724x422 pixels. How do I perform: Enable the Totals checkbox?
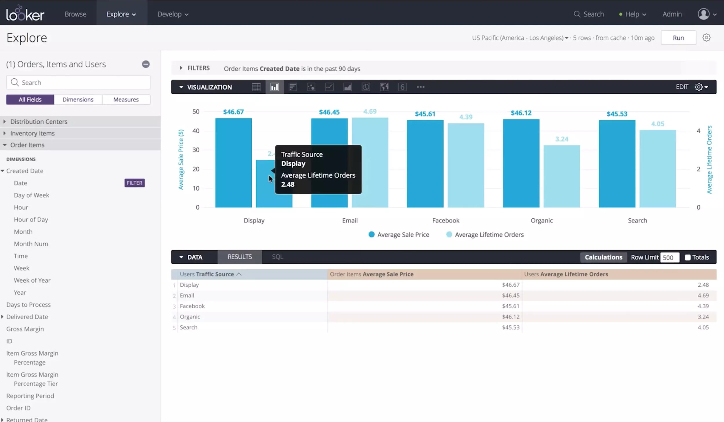[688, 257]
